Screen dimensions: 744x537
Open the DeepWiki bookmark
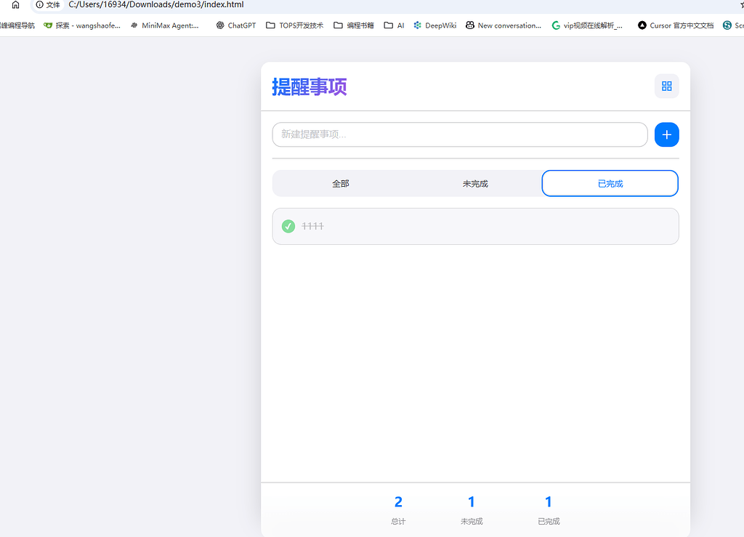coord(434,25)
